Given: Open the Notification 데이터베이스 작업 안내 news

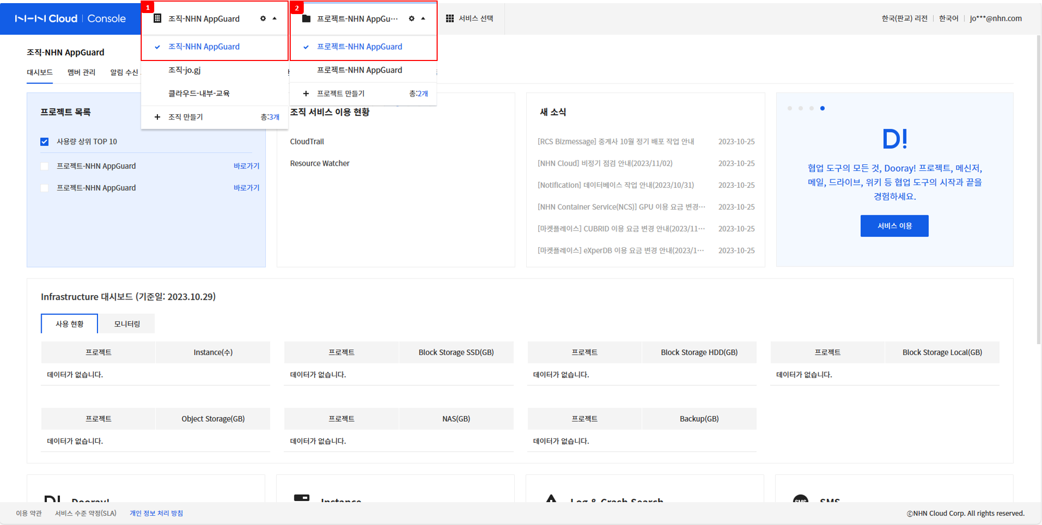Looking at the screenshot, I should [616, 186].
